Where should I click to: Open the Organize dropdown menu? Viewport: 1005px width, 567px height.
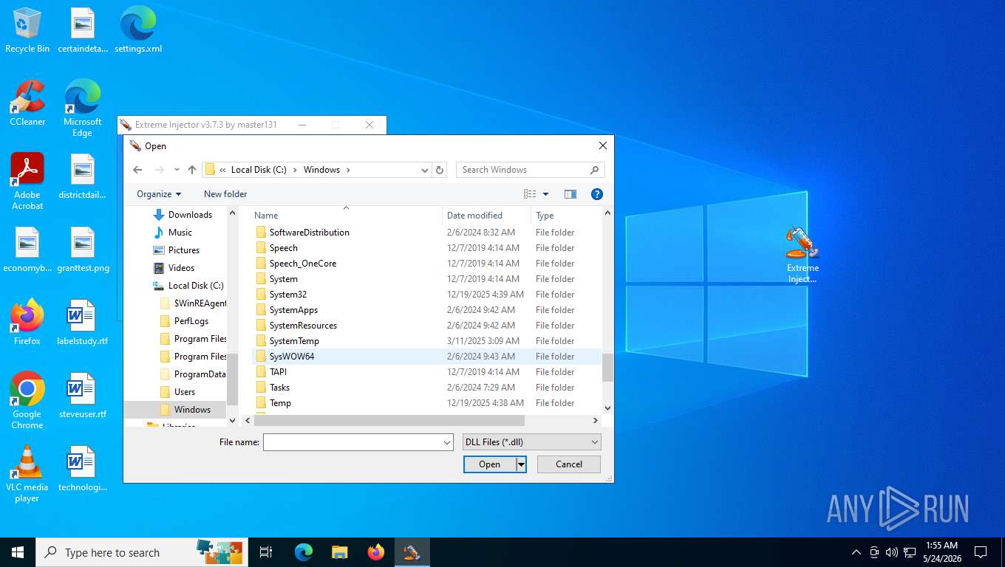point(159,194)
